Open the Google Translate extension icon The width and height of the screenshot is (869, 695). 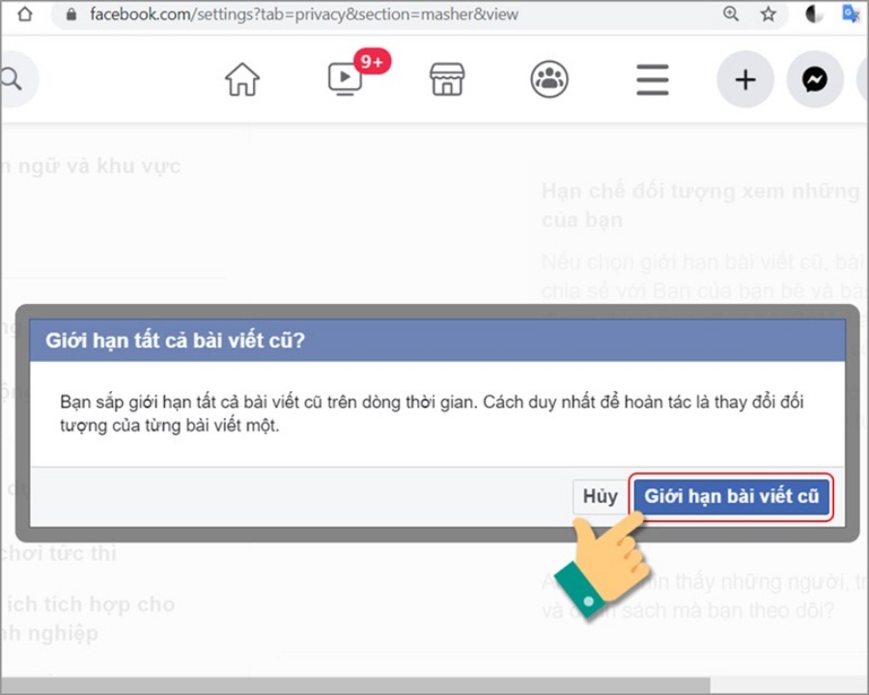(x=852, y=14)
